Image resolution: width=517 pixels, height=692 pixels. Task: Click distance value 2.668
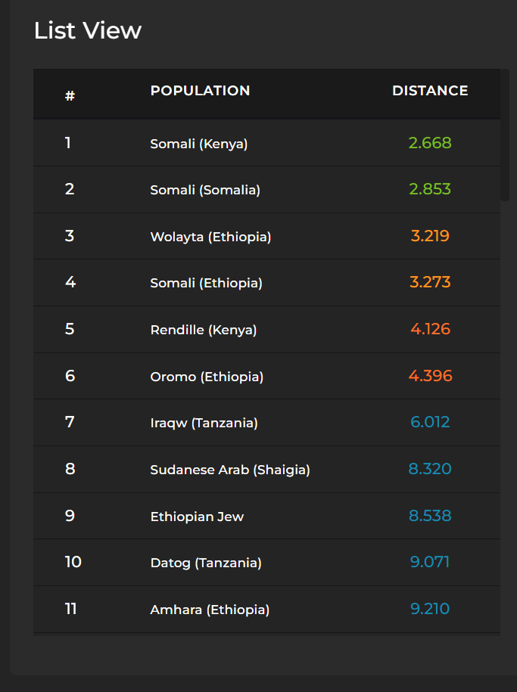pyautogui.click(x=430, y=143)
